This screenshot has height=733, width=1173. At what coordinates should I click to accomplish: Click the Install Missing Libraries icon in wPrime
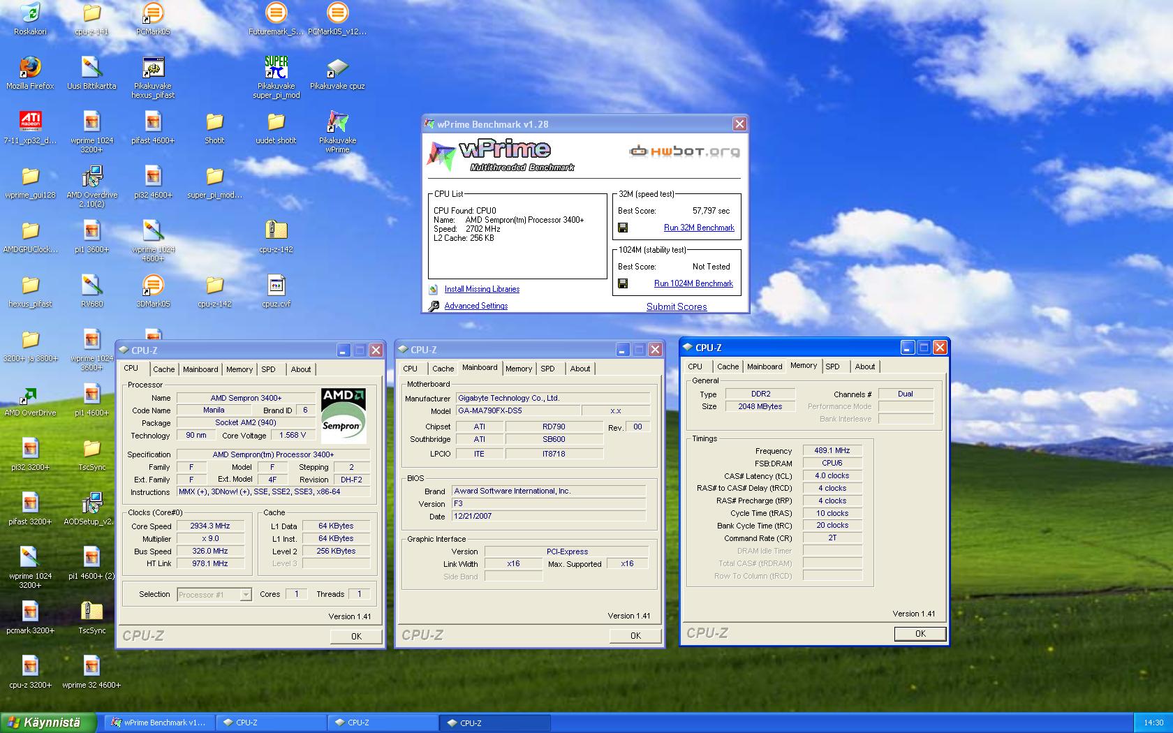(x=433, y=289)
